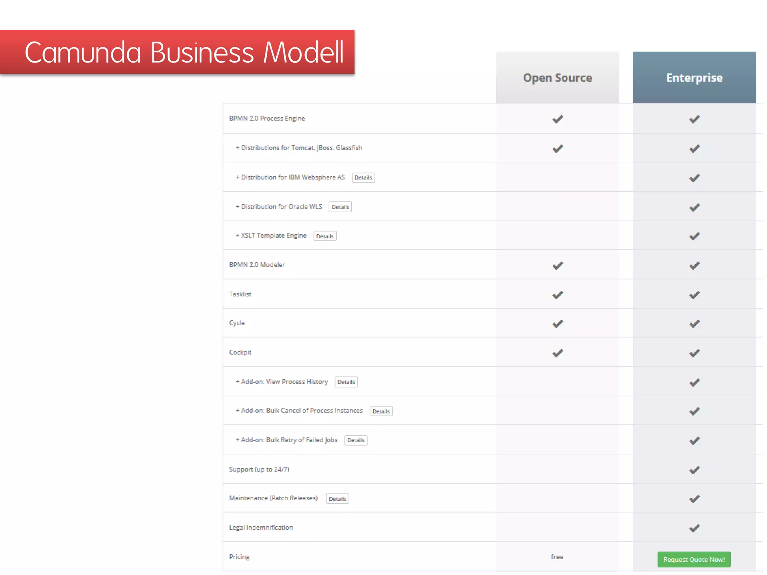This screenshot has height=575, width=767.
Task: Click the Add-on: Bulk Retry of Failed Jobs label
Action: point(287,440)
